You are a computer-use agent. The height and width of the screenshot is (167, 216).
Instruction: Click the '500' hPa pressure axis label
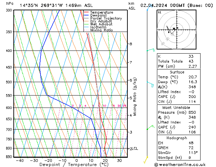(x=10, y=82)
